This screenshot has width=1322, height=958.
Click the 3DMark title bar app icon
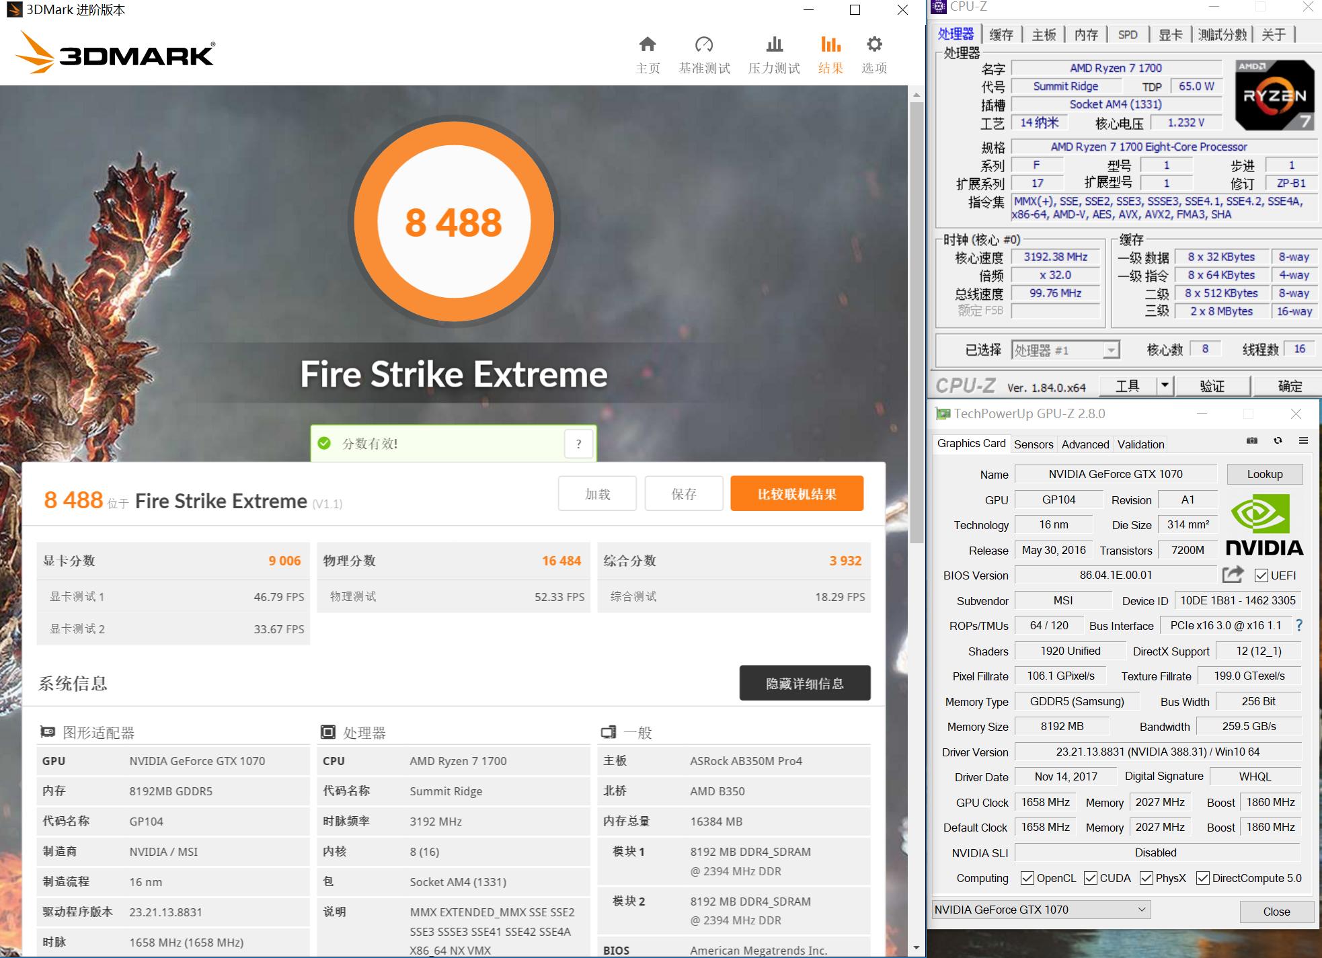13,9
